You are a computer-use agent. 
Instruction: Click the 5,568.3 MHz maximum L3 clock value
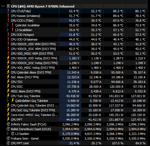point(115,134)
